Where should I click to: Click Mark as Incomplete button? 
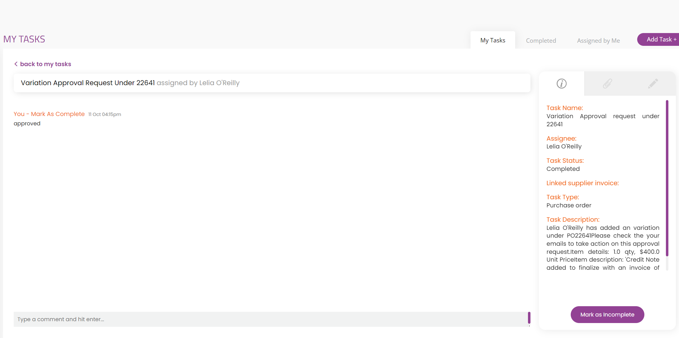607,315
